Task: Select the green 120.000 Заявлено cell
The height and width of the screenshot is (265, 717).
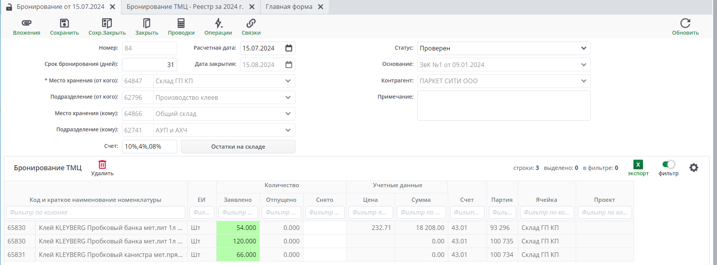Action: tap(238, 241)
